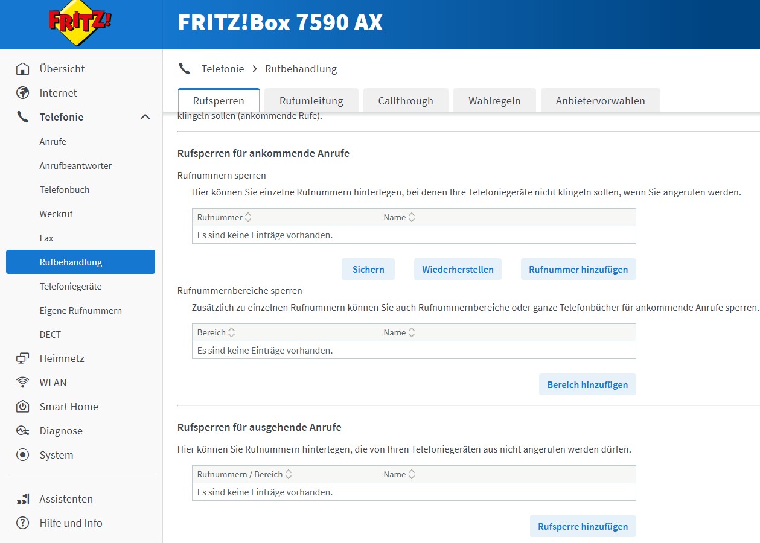Screen dimensions: 760x543
Task: Switch to the Wahlregeln tab
Action: pos(494,100)
